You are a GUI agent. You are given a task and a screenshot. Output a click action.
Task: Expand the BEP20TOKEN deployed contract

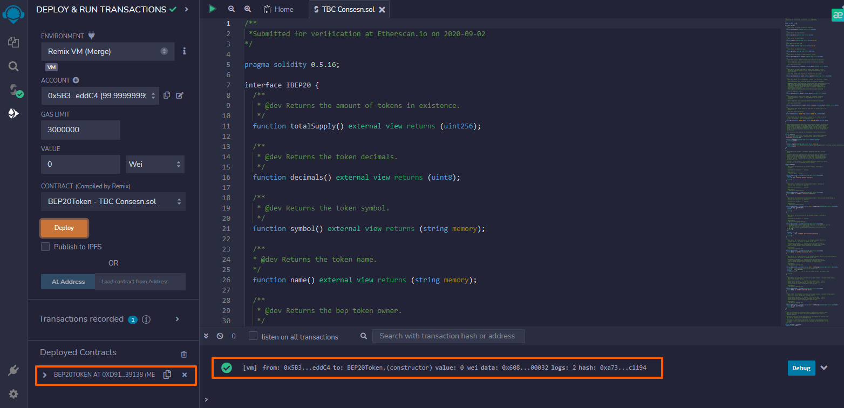coord(45,375)
